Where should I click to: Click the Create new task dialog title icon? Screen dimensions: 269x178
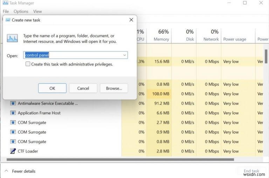click(8, 20)
